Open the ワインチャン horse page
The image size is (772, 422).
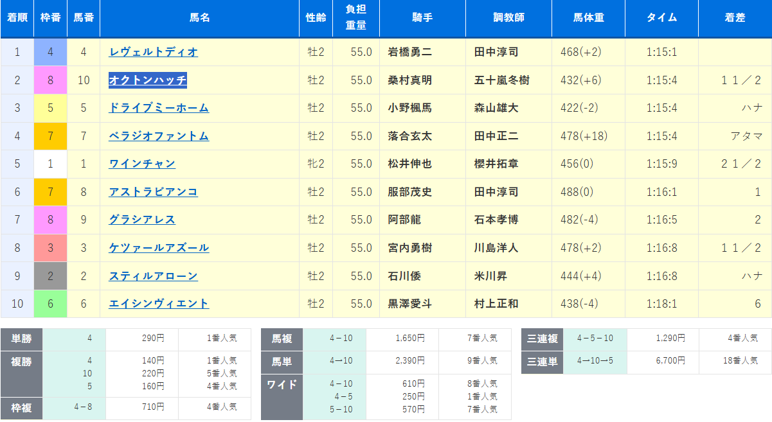142,164
